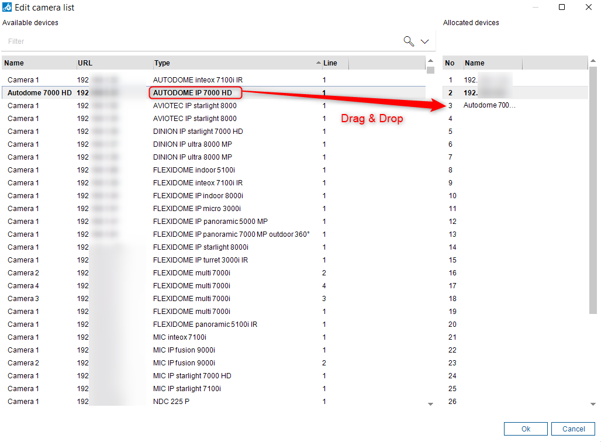
Task: Select the Camera 4 FLEXIDOME multi 7000i row
Action: [x=214, y=285]
